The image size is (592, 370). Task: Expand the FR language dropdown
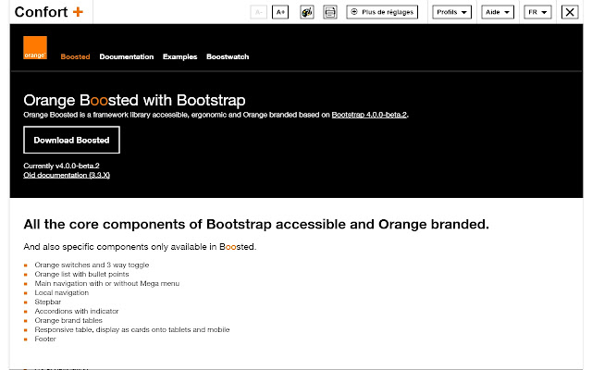coord(537,12)
